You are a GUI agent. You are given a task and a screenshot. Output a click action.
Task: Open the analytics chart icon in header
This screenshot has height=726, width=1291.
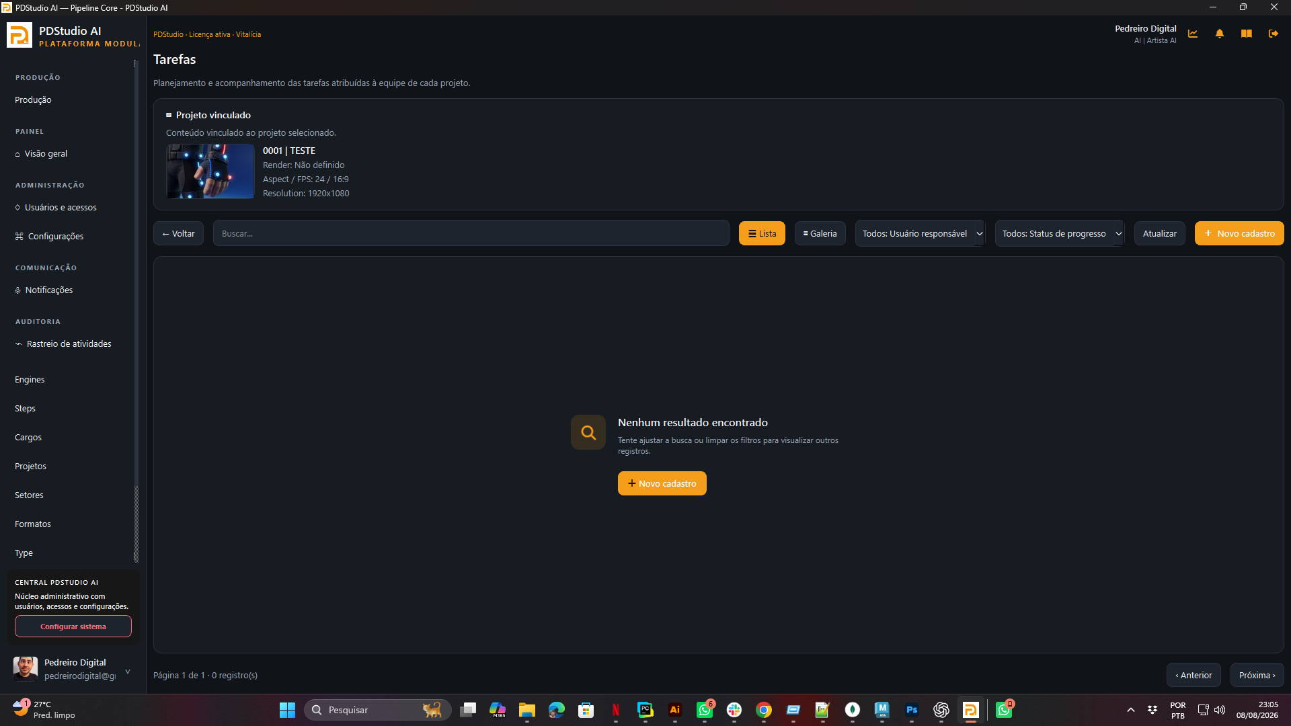click(1193, 34)
